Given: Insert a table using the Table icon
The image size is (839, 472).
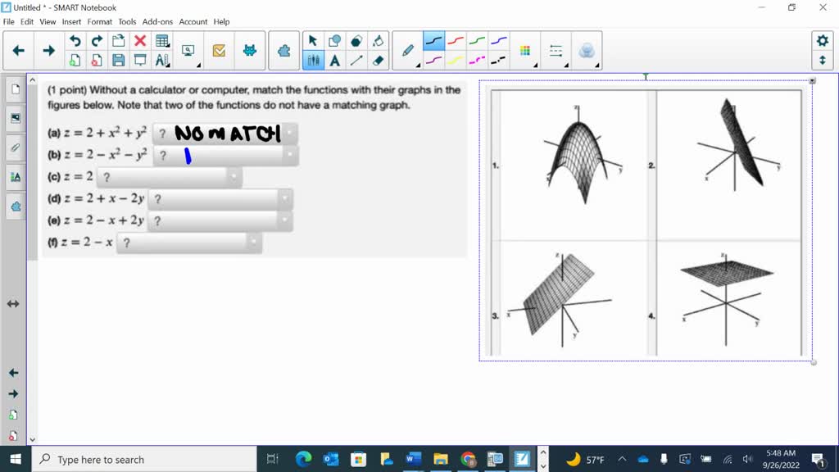Looking at the screenshot, I should point(161,39).
